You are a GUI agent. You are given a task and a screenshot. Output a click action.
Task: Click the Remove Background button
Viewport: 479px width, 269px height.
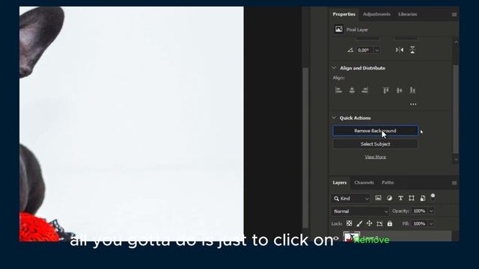tap(375, 131)
